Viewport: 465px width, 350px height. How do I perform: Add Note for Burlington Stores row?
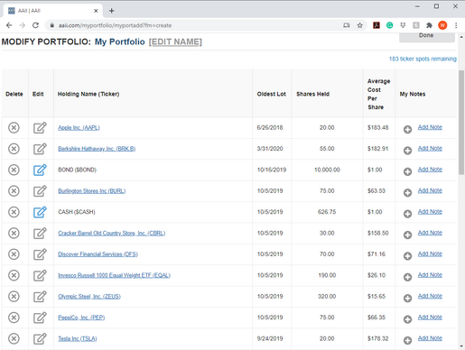point(430,190)
